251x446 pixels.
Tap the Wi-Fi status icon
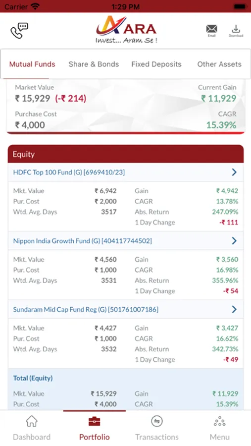point(35,6)
